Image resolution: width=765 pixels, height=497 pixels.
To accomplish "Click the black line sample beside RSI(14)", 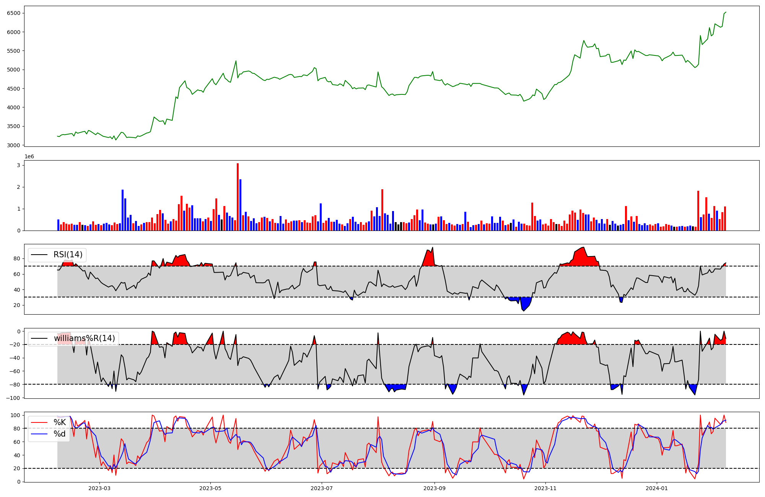I will (x=39, y=255).
